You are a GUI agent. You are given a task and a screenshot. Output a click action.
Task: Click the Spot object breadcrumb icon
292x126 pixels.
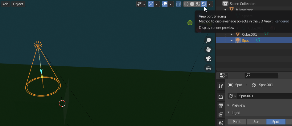pos(230,85)
